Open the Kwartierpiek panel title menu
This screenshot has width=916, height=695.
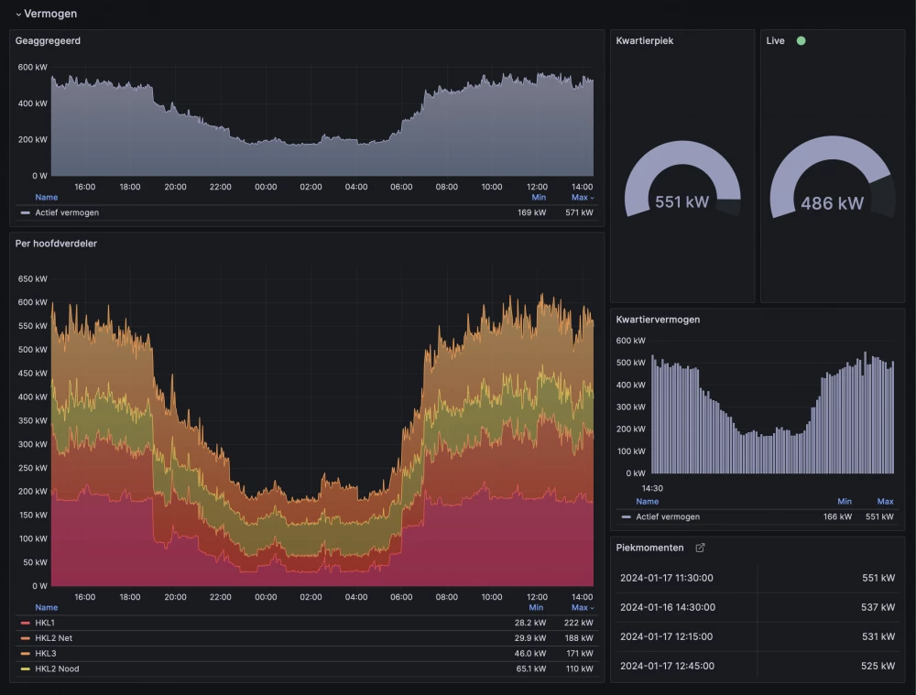(645, 41)
